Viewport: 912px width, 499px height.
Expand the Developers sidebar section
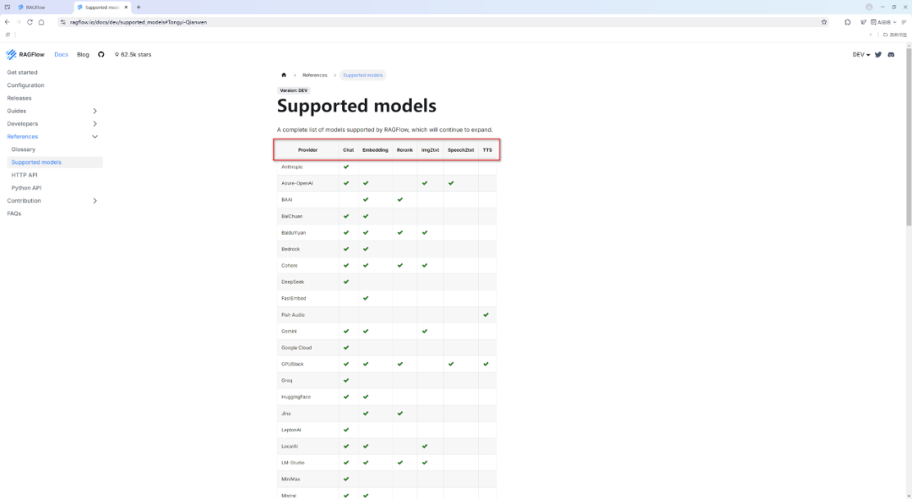click(x=95, y=124)
